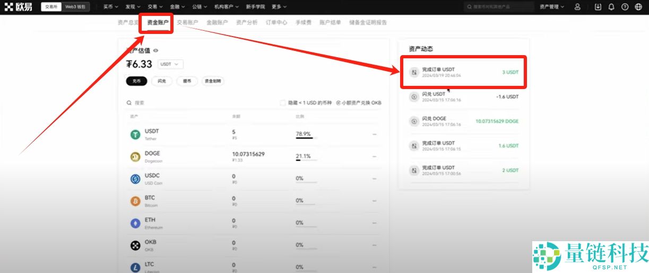Click the magnifier icon in asset search

129,103
